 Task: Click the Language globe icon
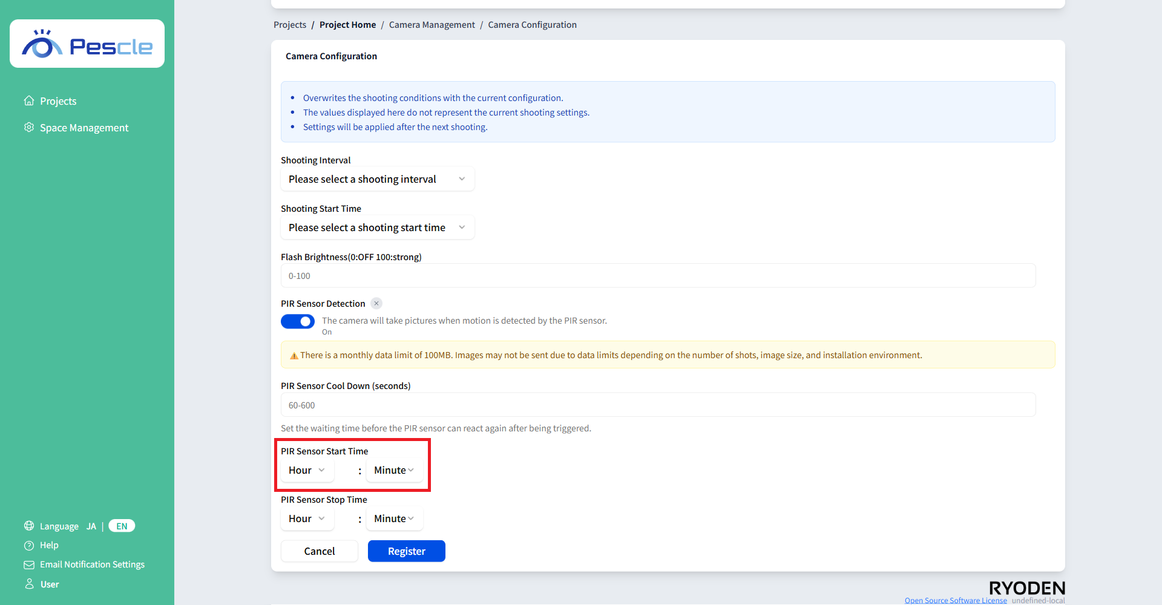(29, 526)
